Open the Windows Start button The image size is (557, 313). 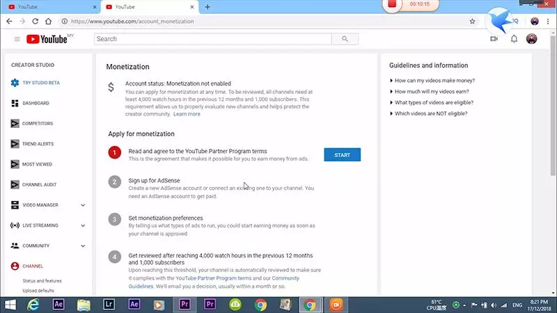(10, 305)
